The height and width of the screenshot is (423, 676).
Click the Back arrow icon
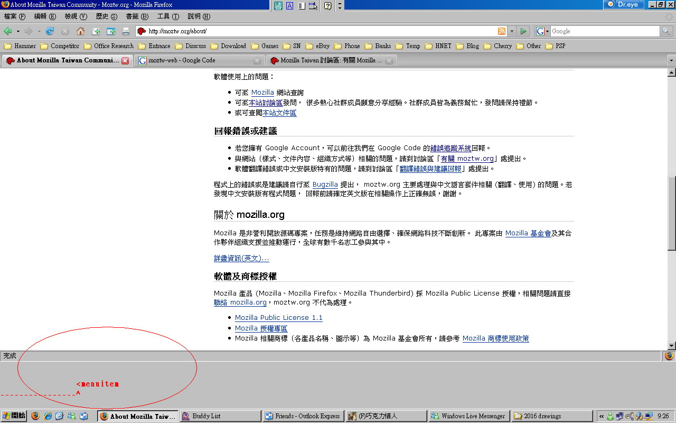coord(8,31)
